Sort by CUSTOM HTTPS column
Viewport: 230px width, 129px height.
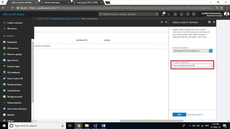[x=81, y=40]
